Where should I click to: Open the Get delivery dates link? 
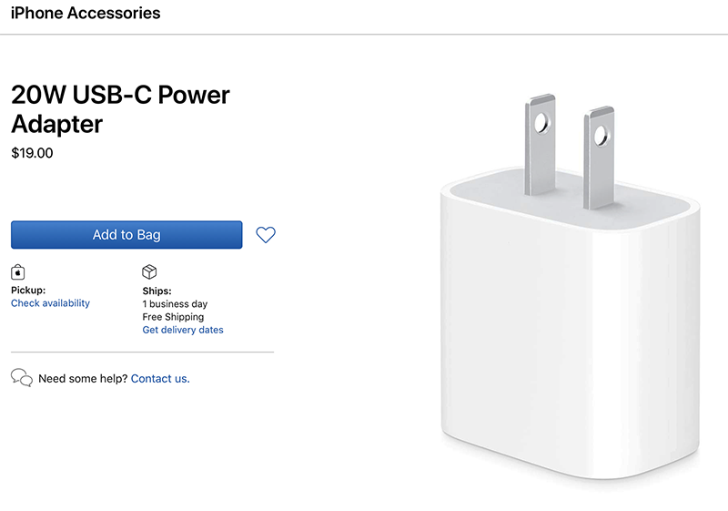click(x=183, y=330)
